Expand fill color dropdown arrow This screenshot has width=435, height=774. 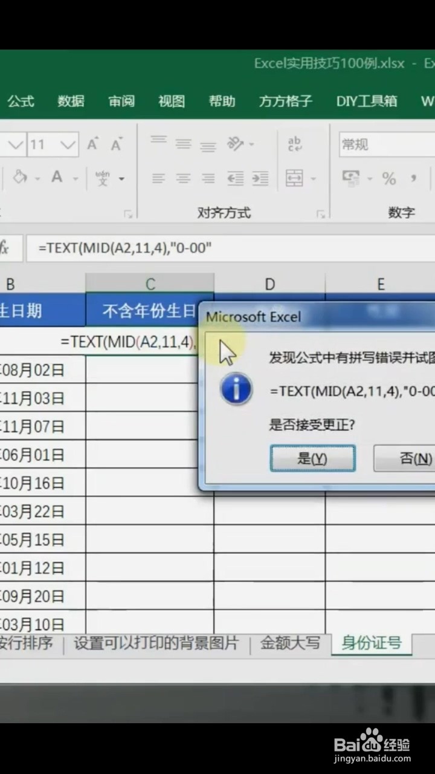pos(37,178)
